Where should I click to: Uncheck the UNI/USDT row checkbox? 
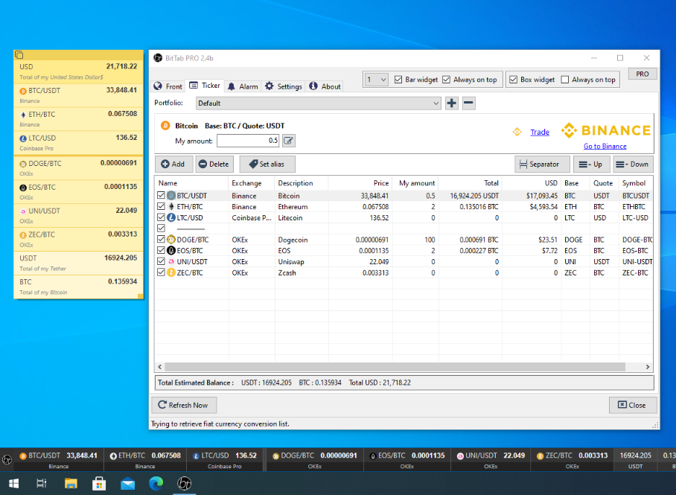pyautogui.click(x=162, y=262)
